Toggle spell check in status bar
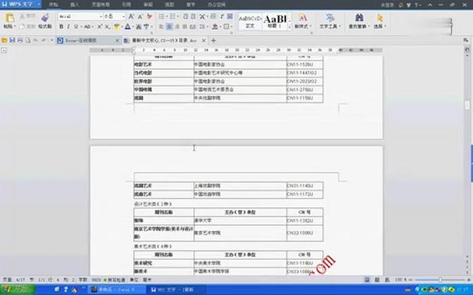 [114, 280]
